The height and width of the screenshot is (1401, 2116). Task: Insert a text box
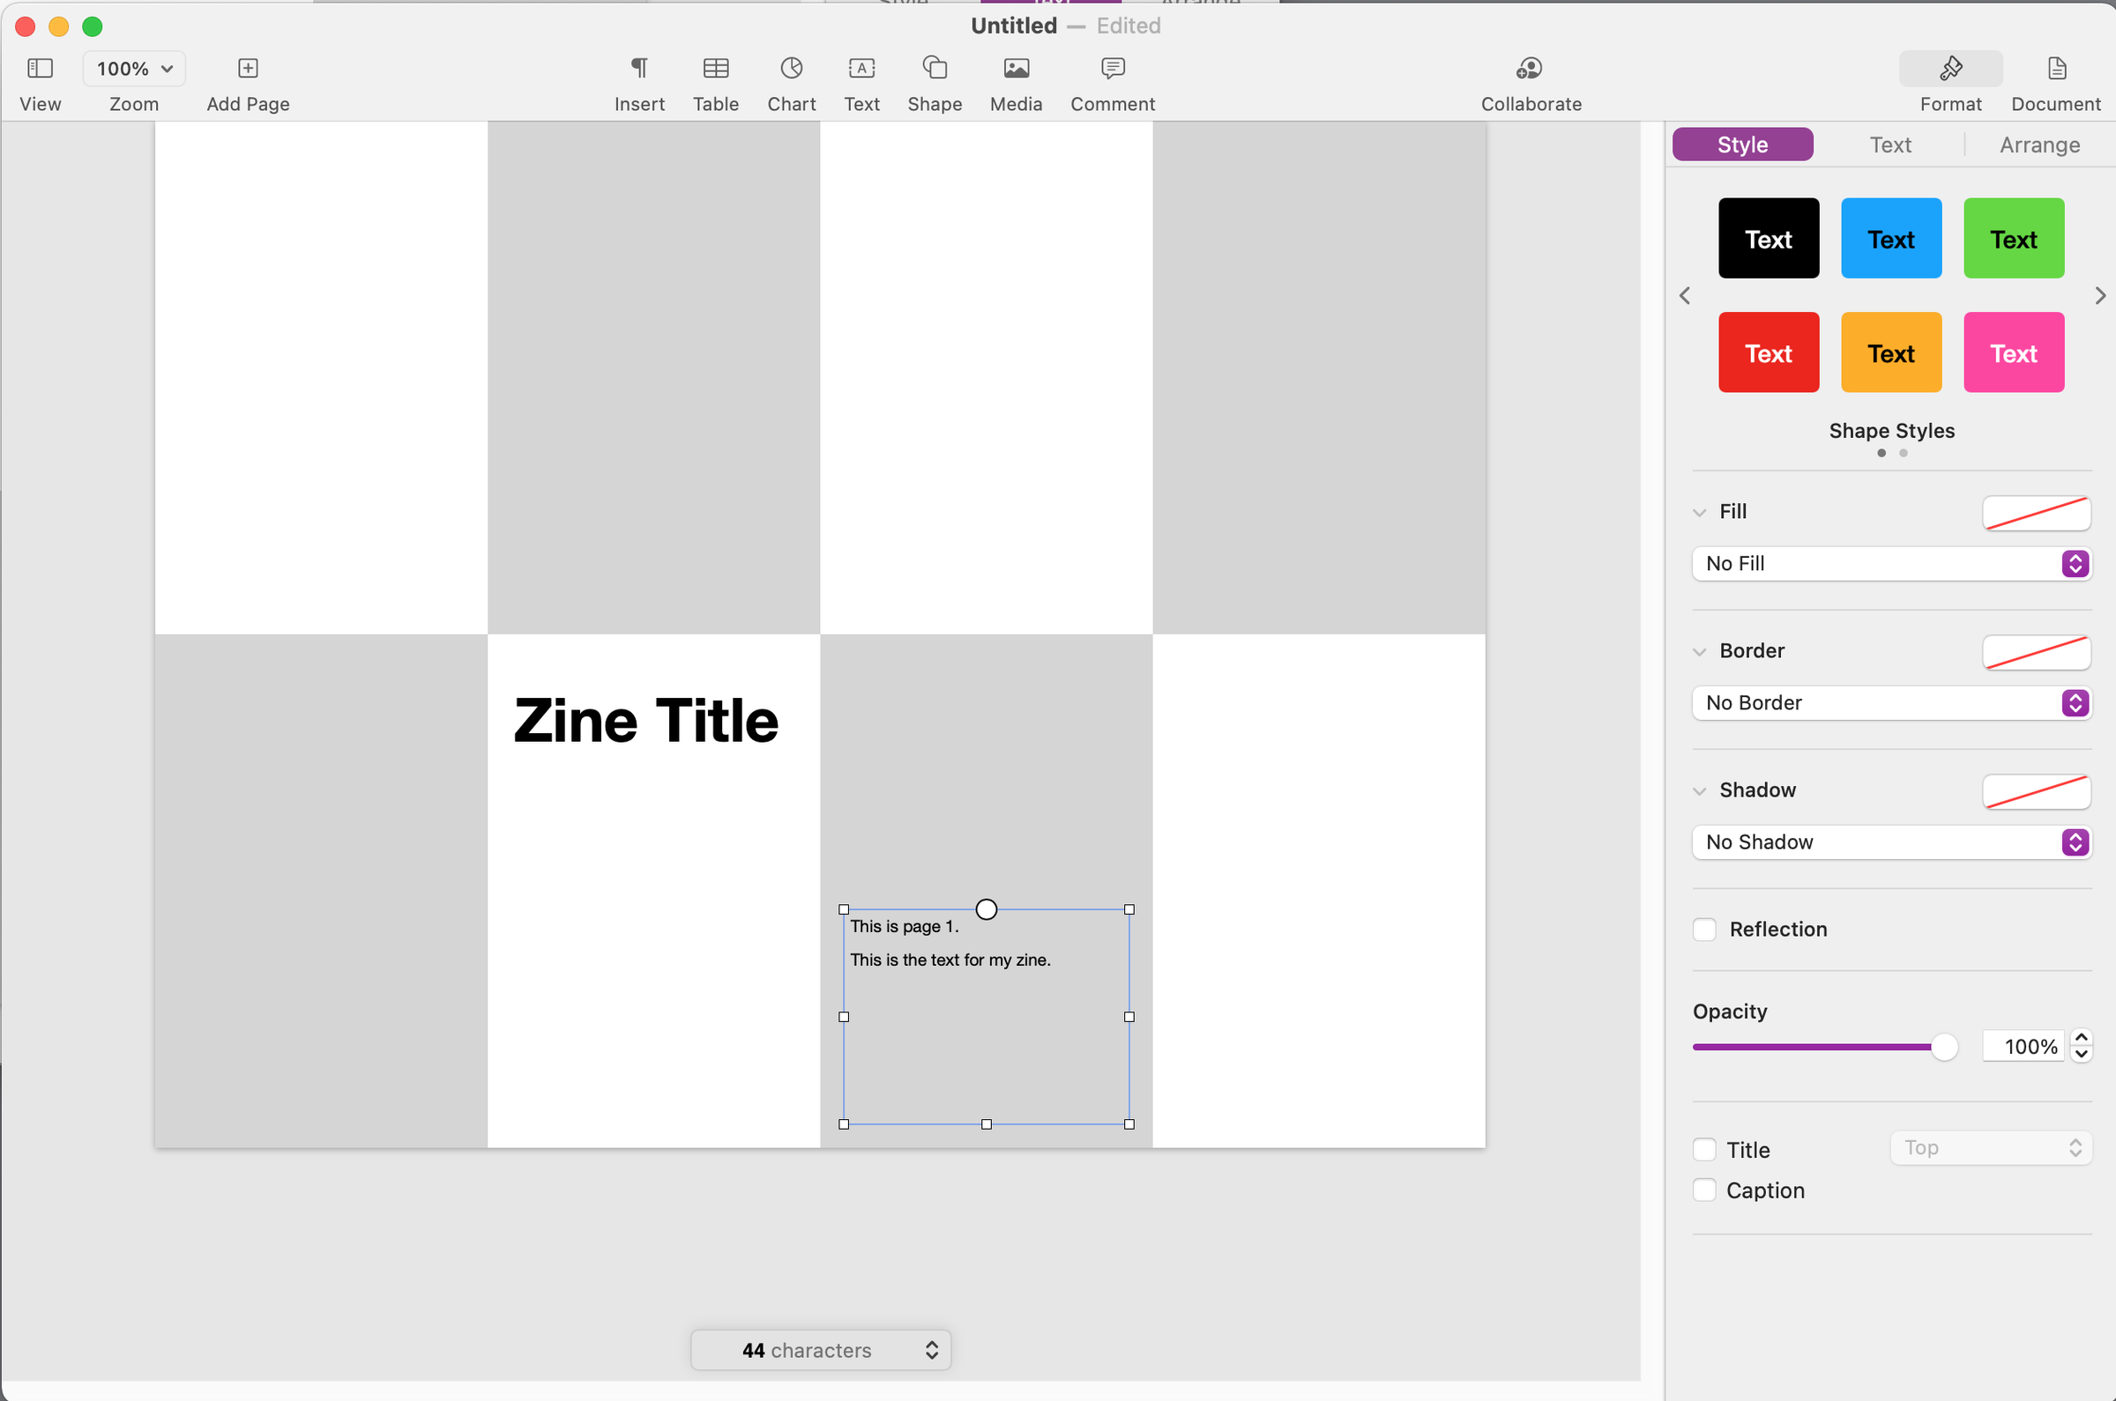coord(860,80)
